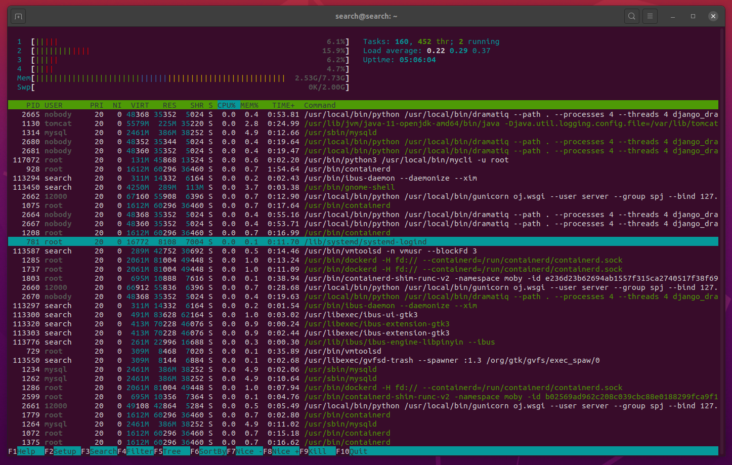Select ibus-ui-gtk3 process row
Image resolution: width=732 pixels, height=465 pixels.
coord(363,315)
